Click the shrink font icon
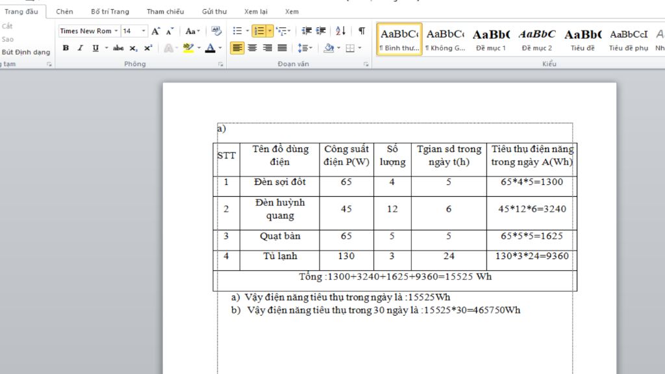Image resolution: width=665 pixels, height=374 pixels. [x=169, y=31]
